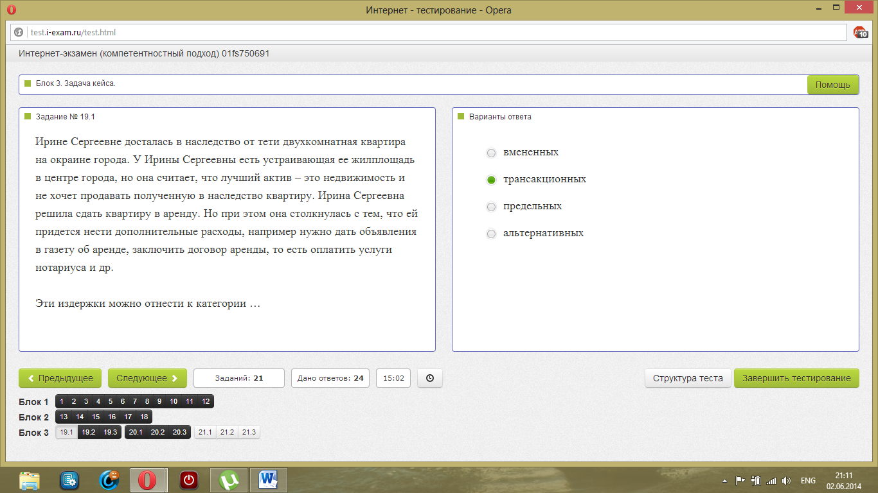Screen dimensions: 878x493
Task: Click the Блок 3. Задача кейса header
Action: [x=75, y=84]
